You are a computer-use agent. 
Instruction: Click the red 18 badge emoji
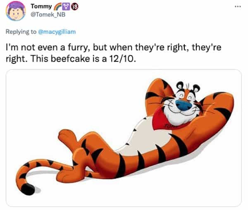click(x=74, y=6)
